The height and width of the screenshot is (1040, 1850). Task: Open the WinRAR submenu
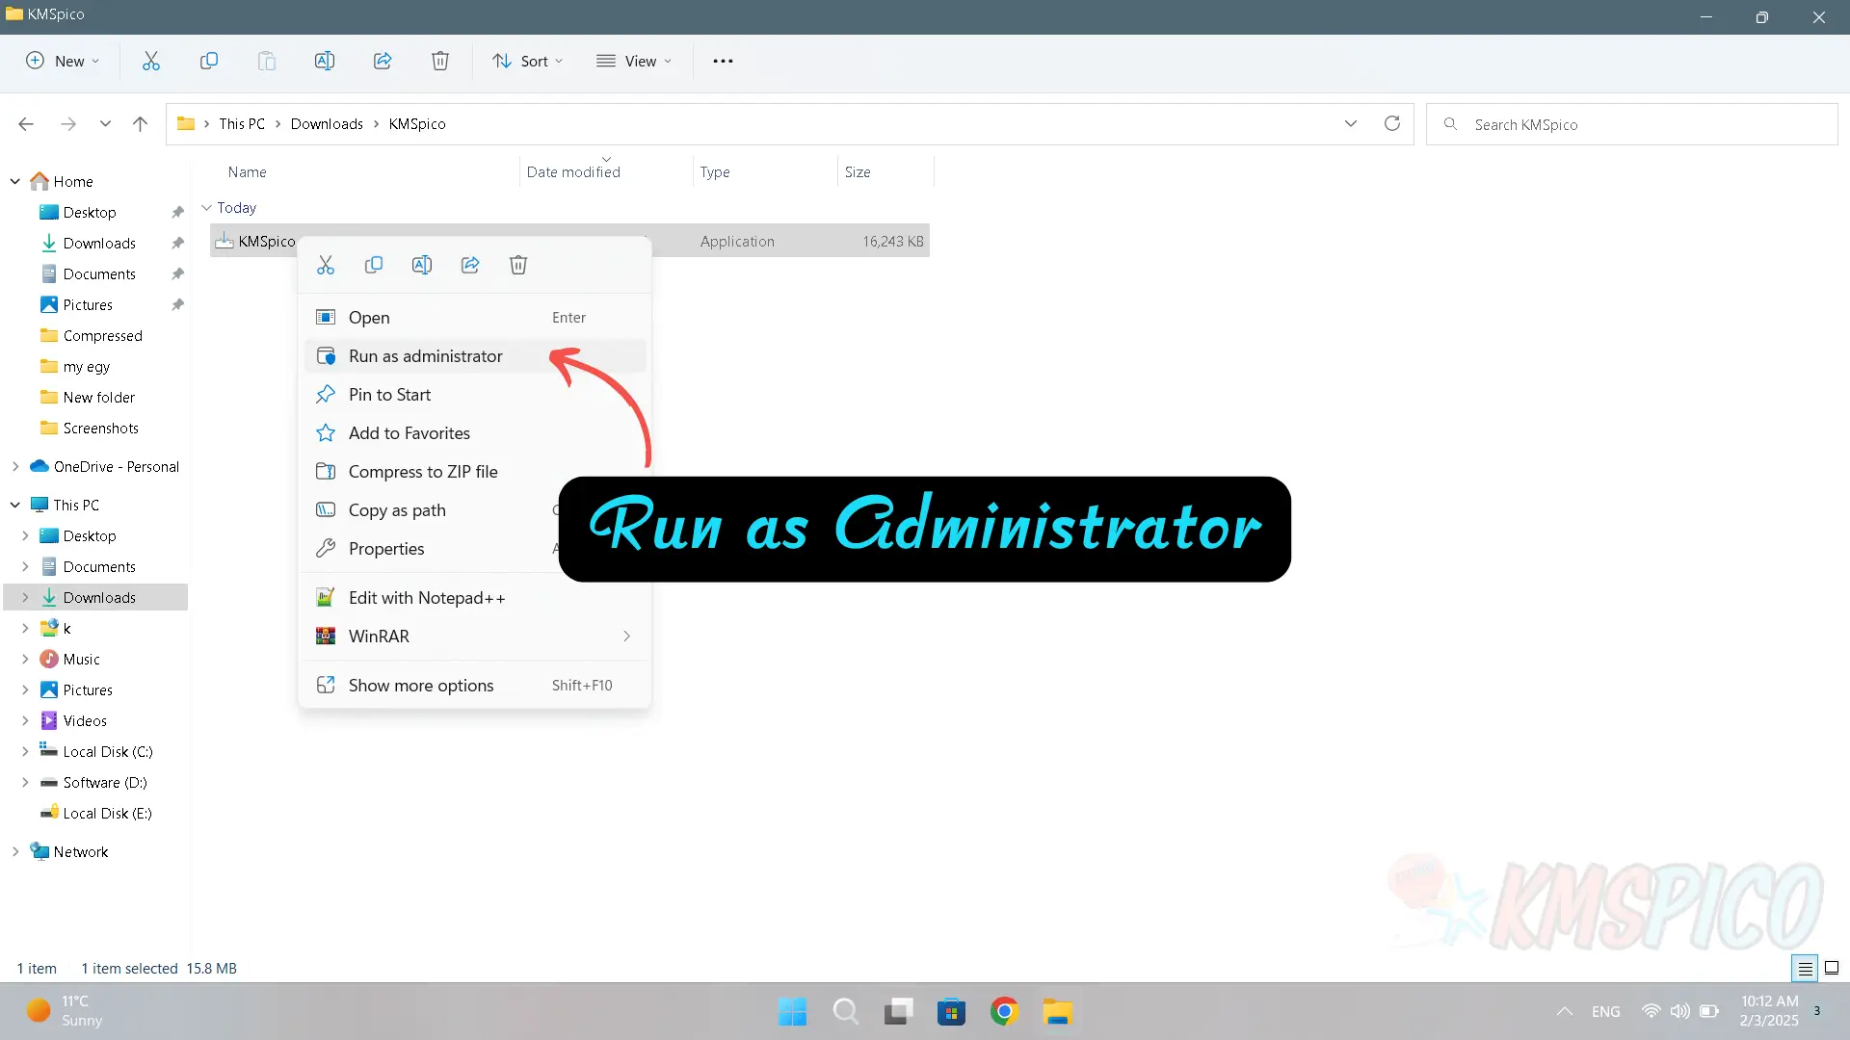(x=475, y=637)
